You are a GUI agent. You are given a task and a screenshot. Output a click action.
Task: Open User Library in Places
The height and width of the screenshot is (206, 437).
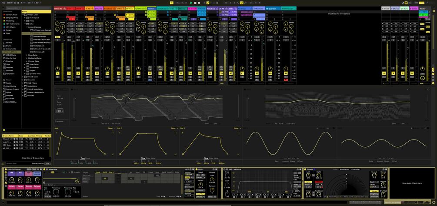[x=10, y=86]
